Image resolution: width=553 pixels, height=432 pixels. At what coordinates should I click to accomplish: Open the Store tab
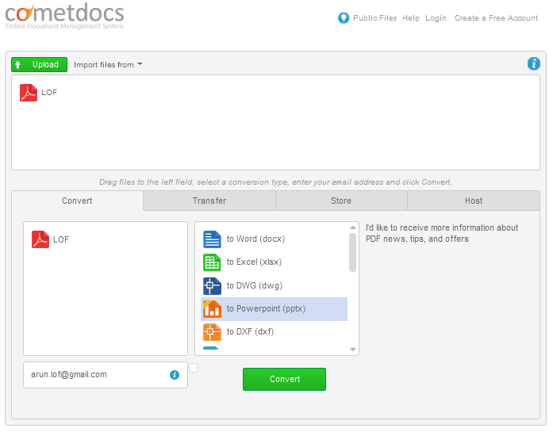(x=341, y=201)
